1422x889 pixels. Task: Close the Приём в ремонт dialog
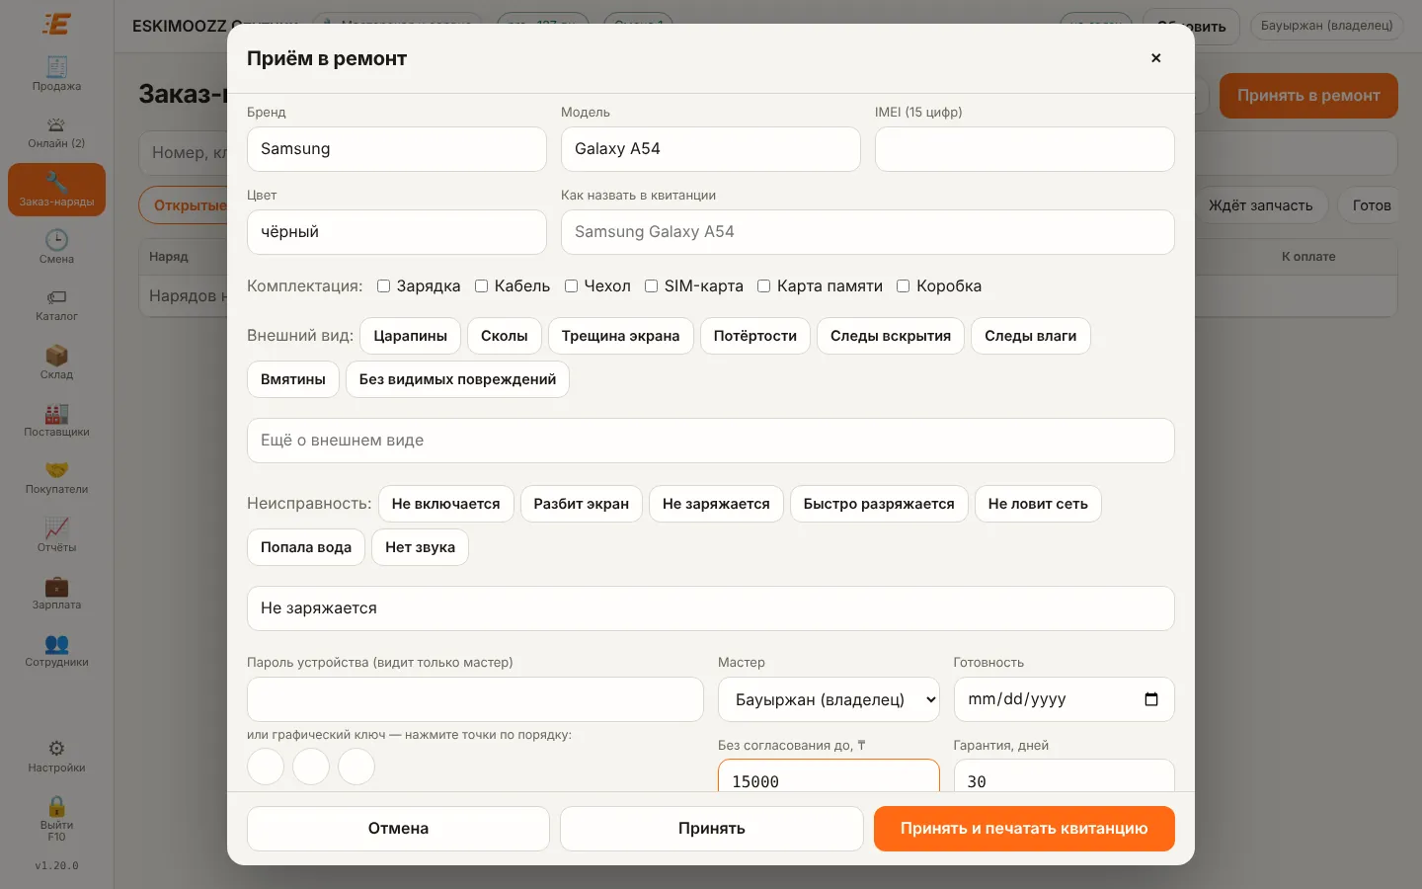[x=1155, y=58]
